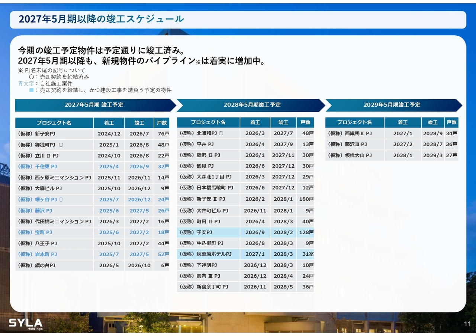This screenshot has width=476, height=336.
Task: Click the blue 千住東 PJ project name
Action: tap(37, 167)
